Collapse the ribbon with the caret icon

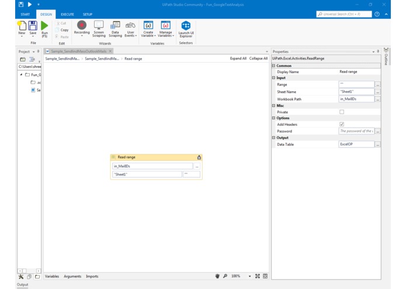[386, 14]
